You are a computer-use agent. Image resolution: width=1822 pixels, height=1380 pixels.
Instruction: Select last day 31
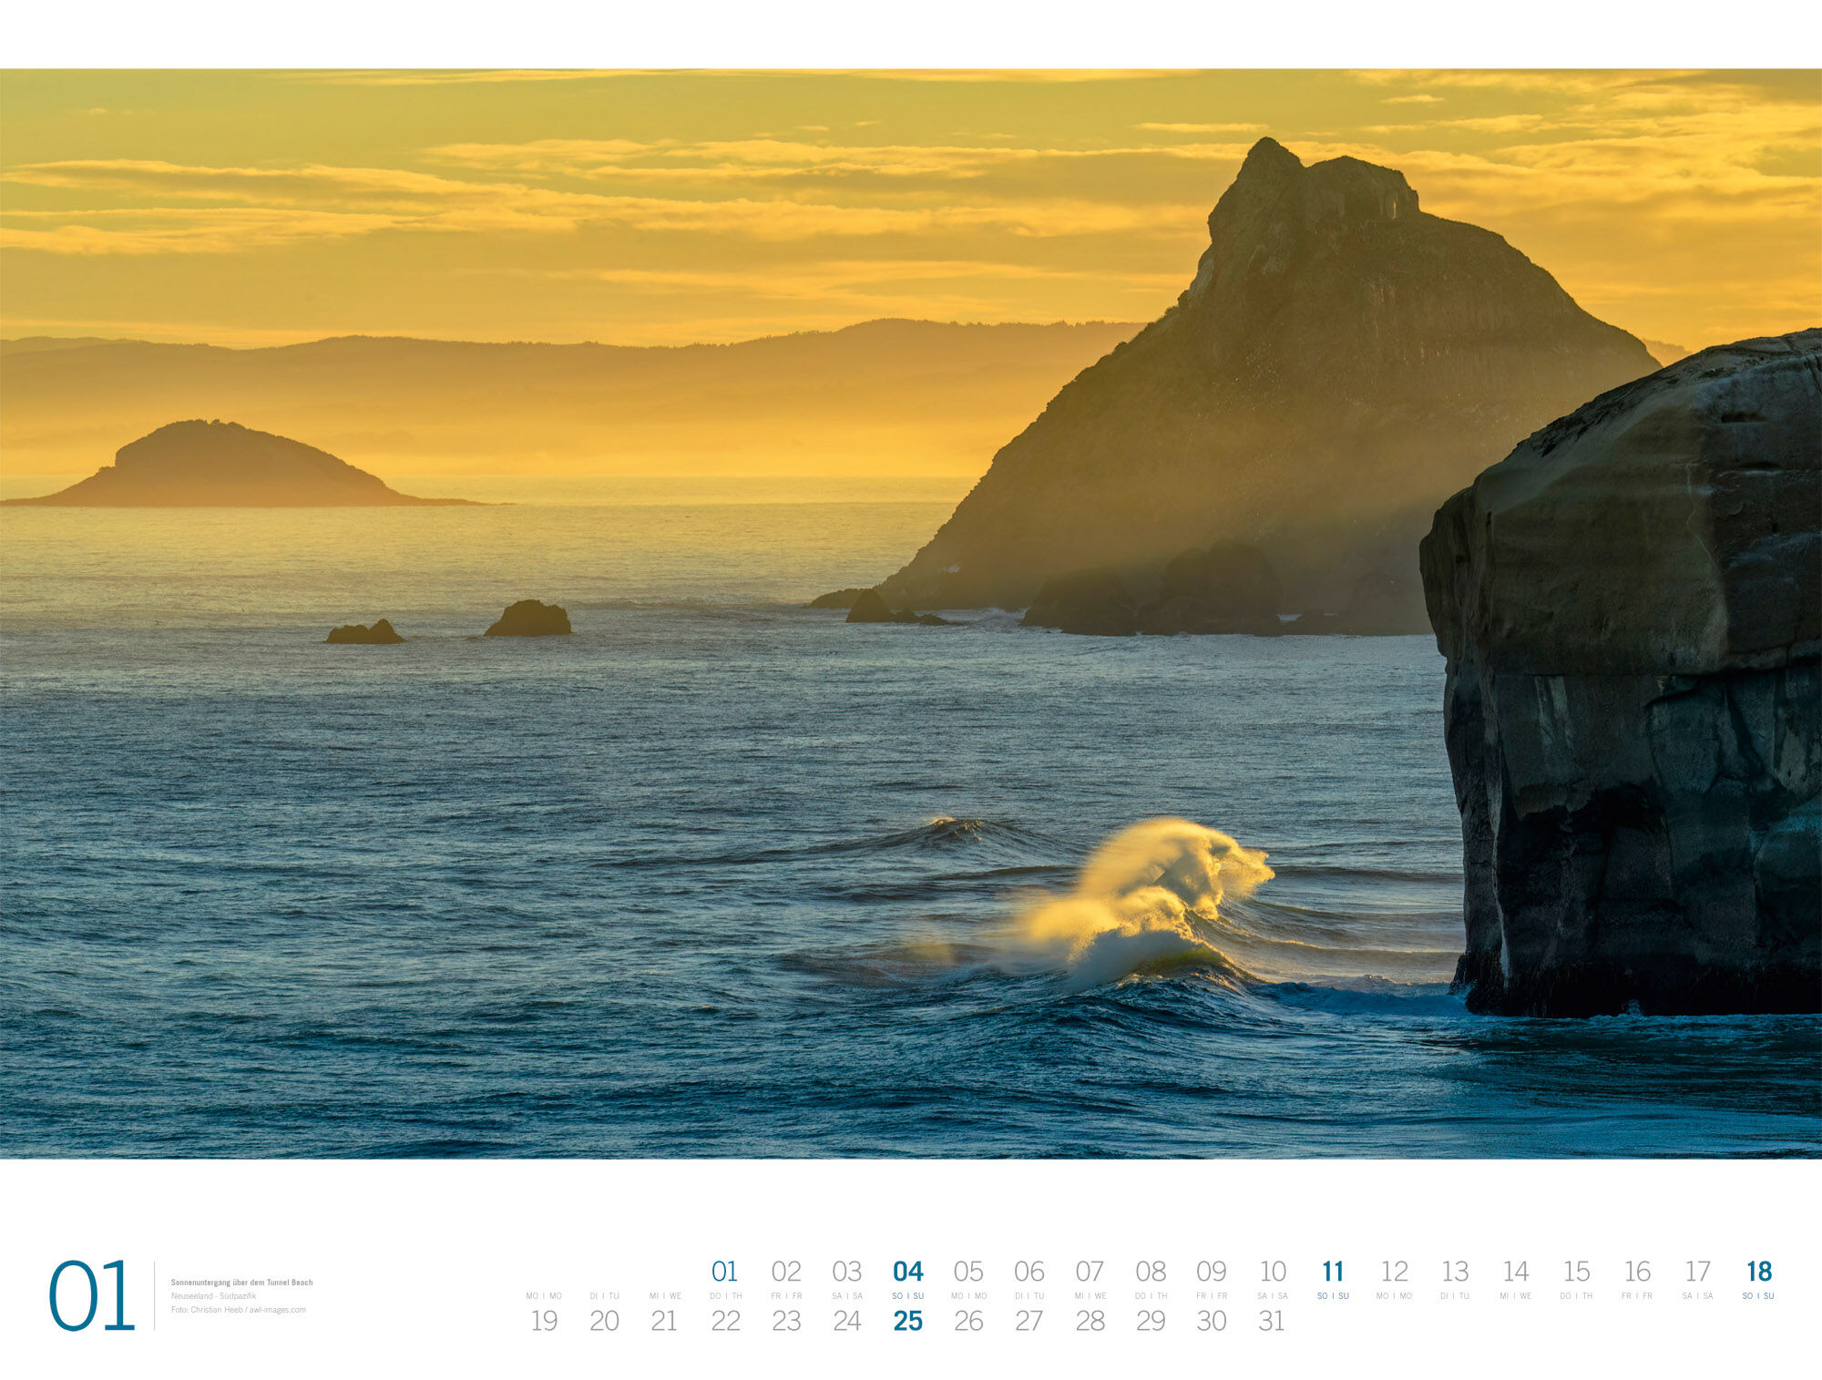(x=1271, y=1321)
